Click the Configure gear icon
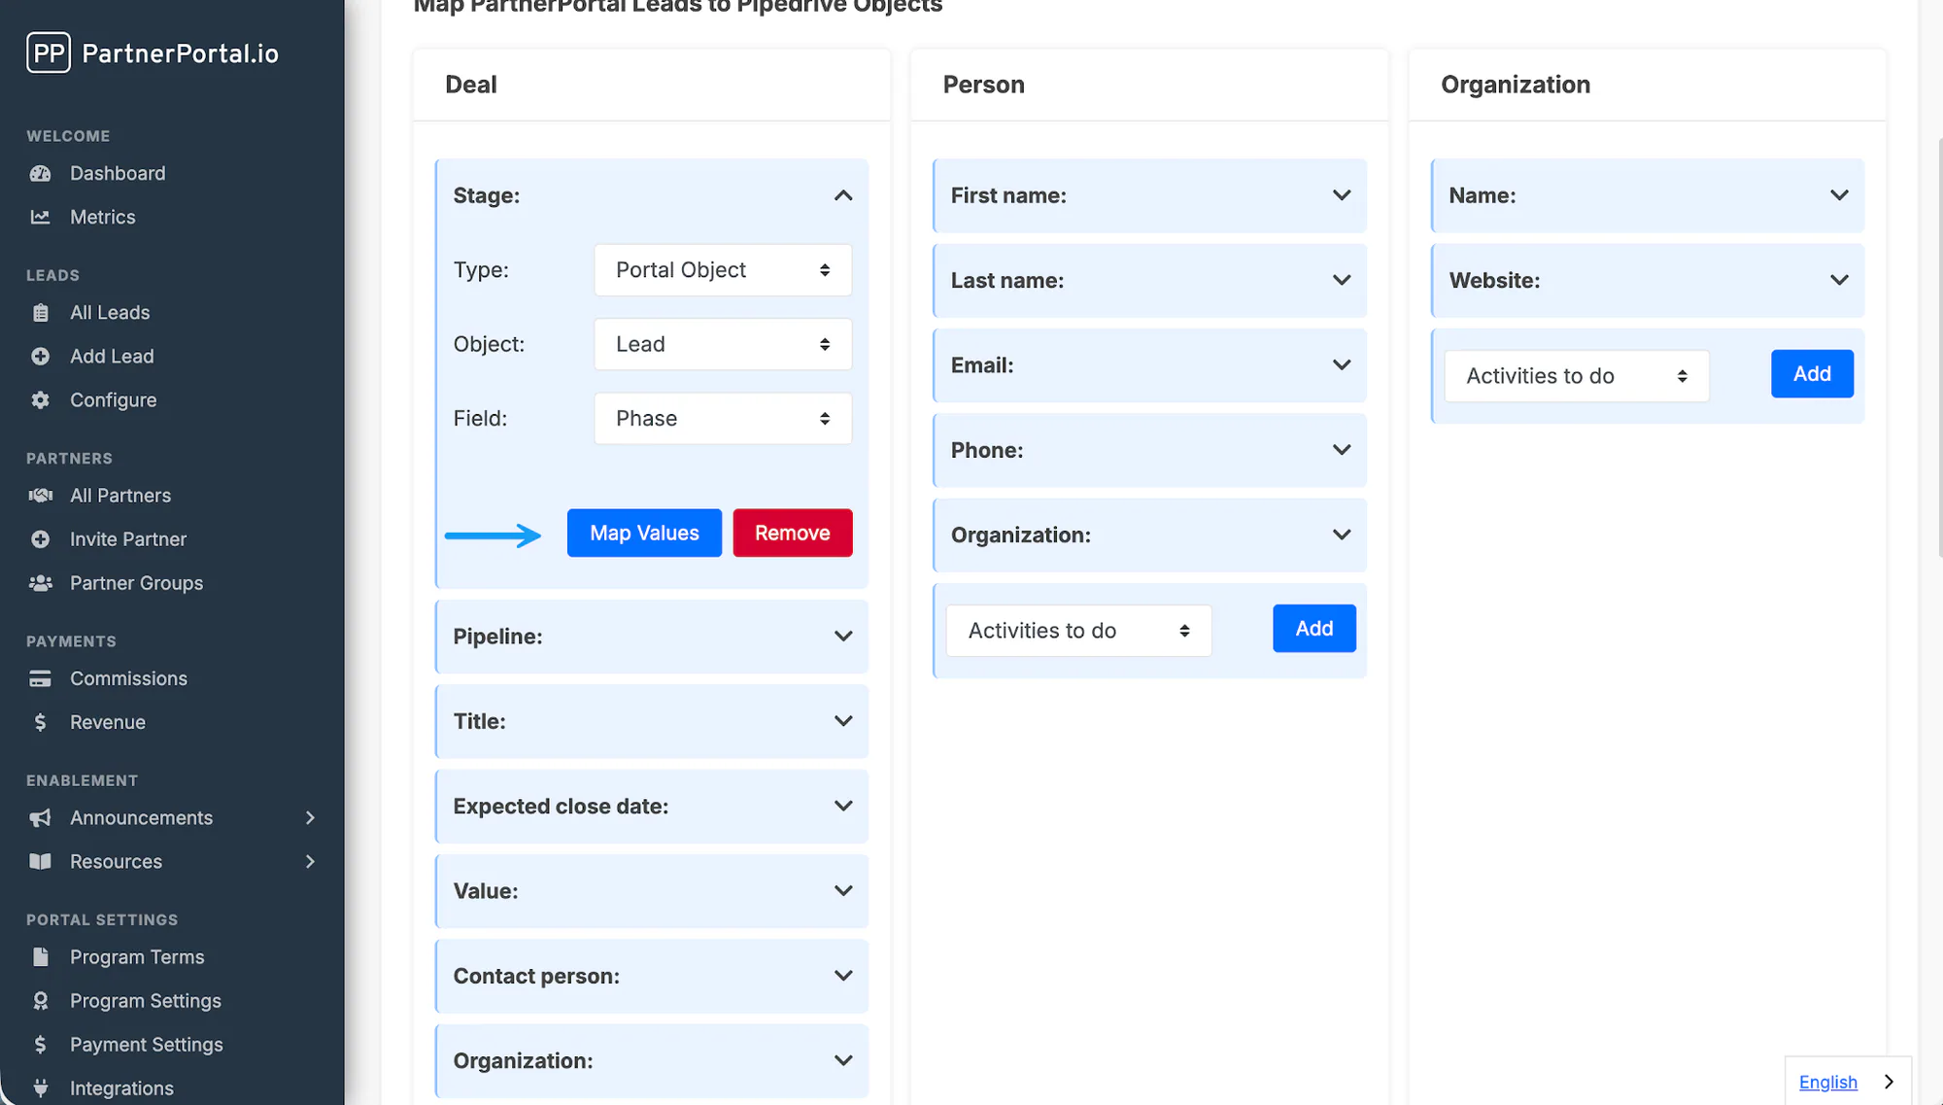This screenshot has height=1105, width=1943. click(40, 399)
